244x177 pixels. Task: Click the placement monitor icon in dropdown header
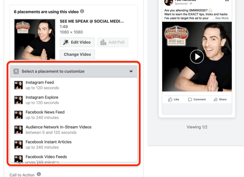(16, 71)
